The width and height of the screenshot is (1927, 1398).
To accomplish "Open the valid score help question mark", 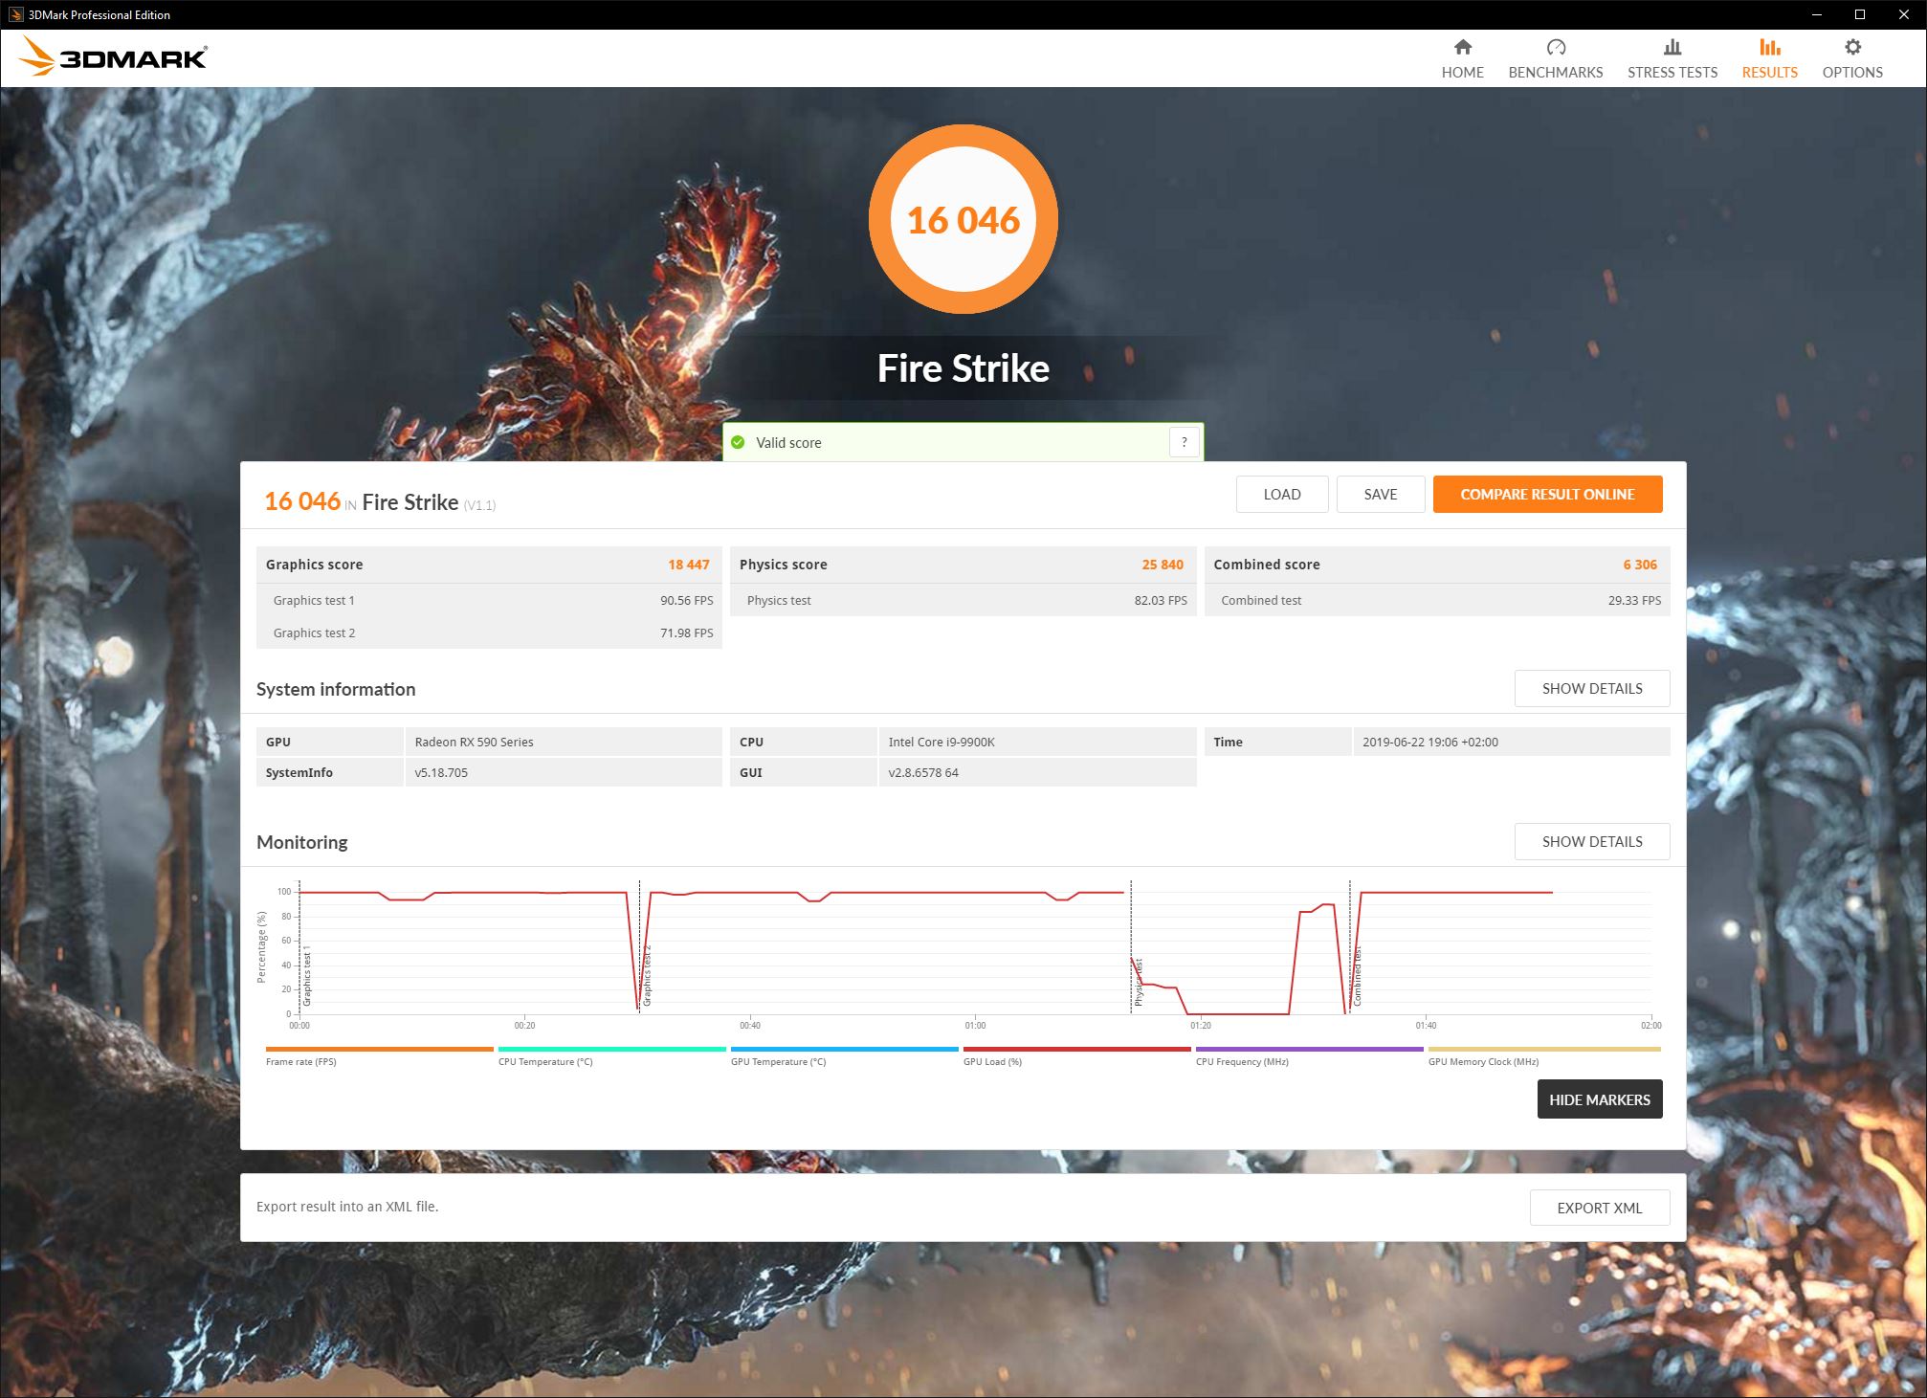I will click(x=1185, y=442).
